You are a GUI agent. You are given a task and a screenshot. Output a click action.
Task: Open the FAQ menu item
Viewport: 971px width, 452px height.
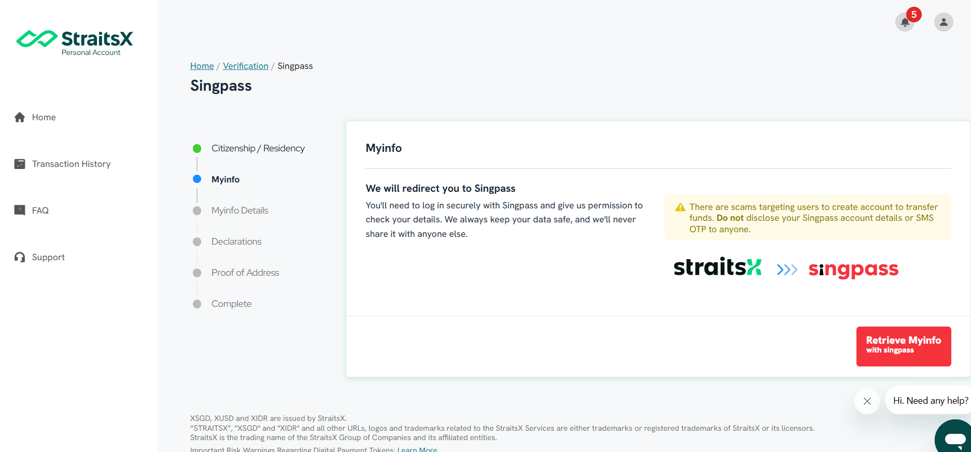tap(40, 210)
